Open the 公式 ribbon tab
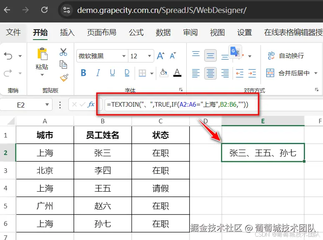Image resolution: width=323 pixels, height=240 pixels. coord(136,32)
